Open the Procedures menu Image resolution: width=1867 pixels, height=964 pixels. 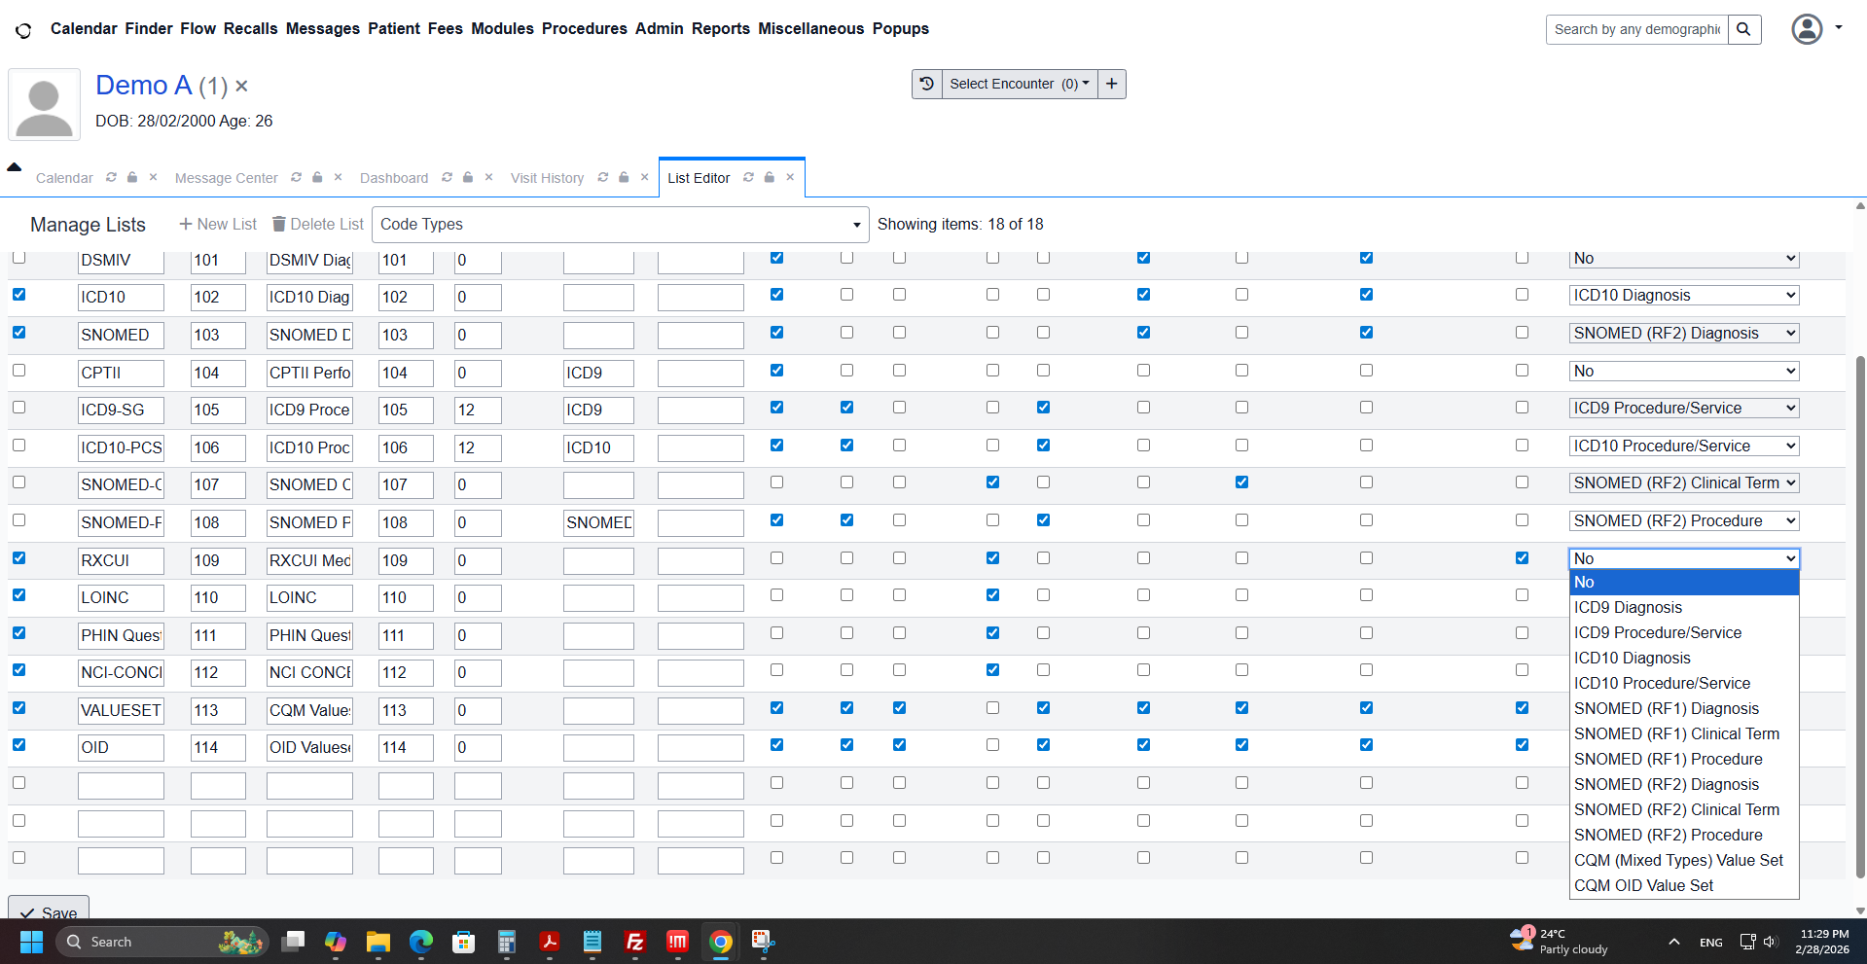click(584, 29)
